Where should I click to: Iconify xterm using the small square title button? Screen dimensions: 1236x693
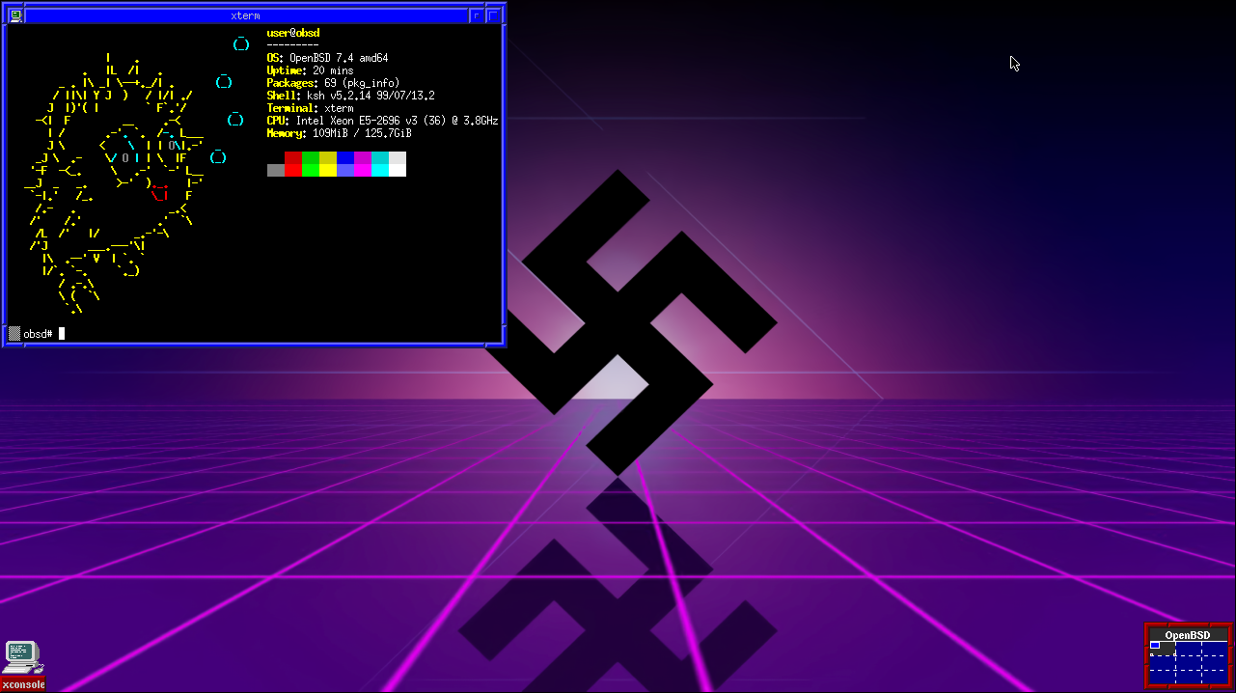477,15
